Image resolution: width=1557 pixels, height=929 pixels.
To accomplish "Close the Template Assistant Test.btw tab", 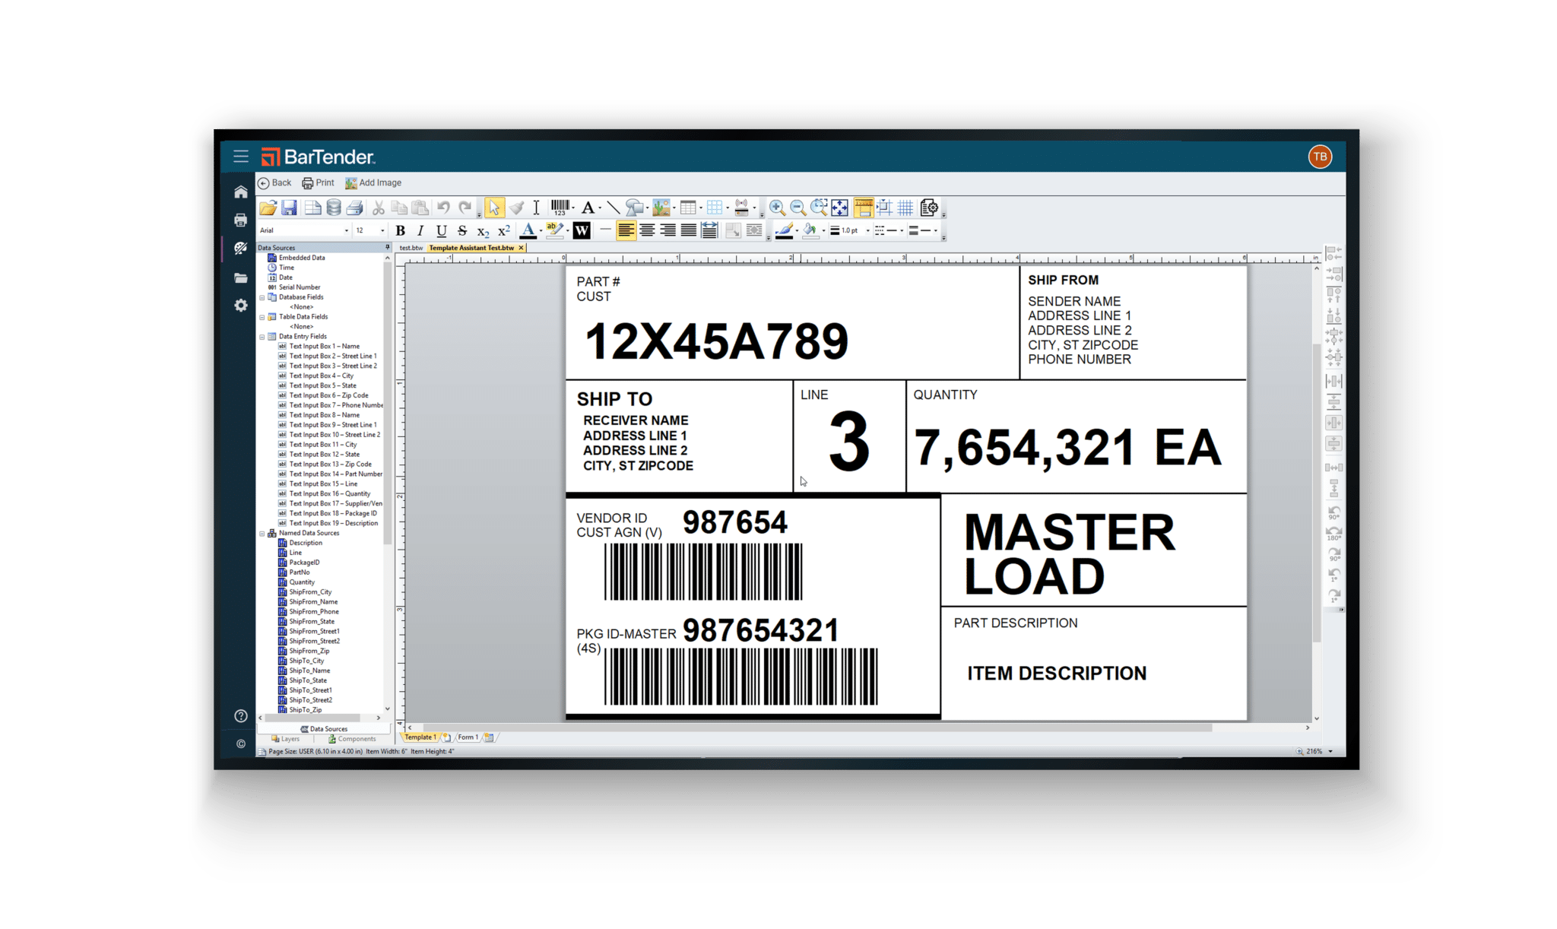I will pyautogui.click(x=521, y=248).
